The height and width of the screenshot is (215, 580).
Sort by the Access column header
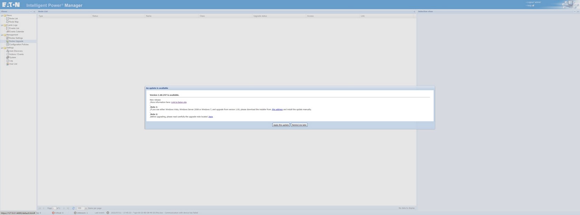pos(333,16)
